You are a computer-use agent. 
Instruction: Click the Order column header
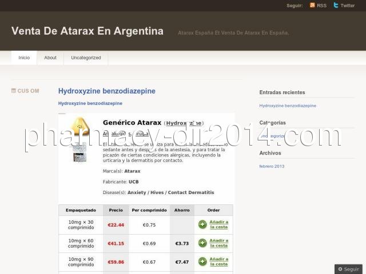point(213,210)
